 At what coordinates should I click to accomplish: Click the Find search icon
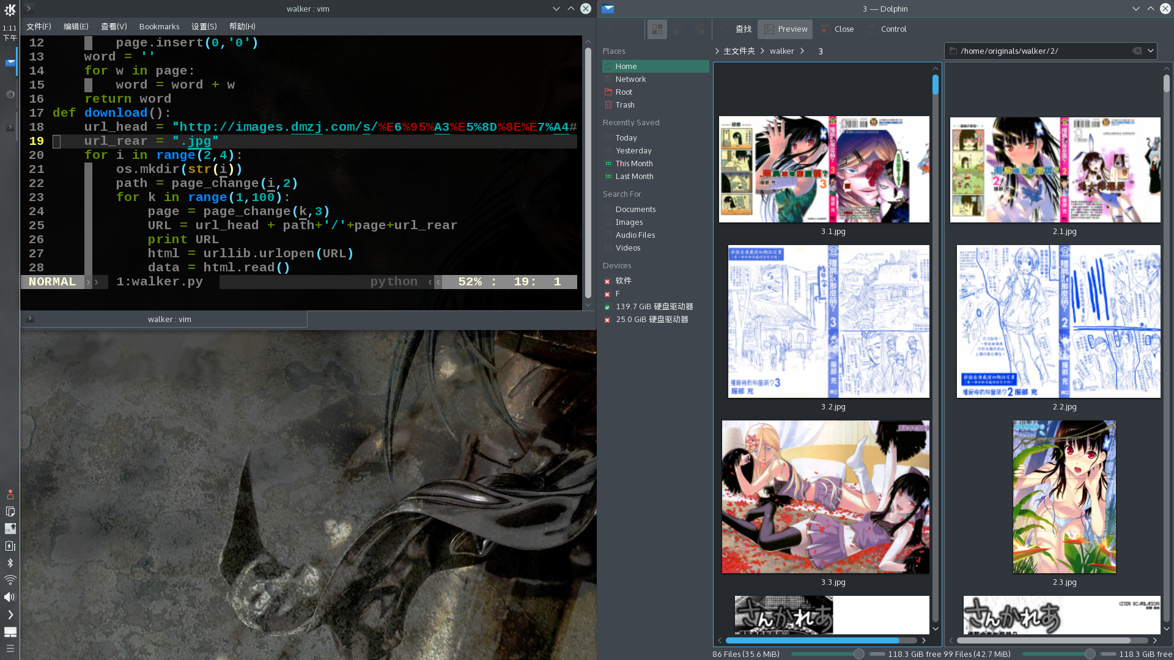(726, 29)
